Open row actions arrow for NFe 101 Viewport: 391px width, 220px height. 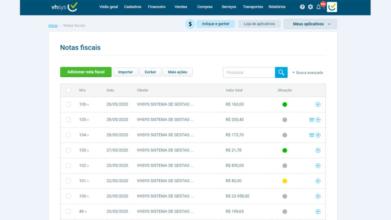(318, 181)
